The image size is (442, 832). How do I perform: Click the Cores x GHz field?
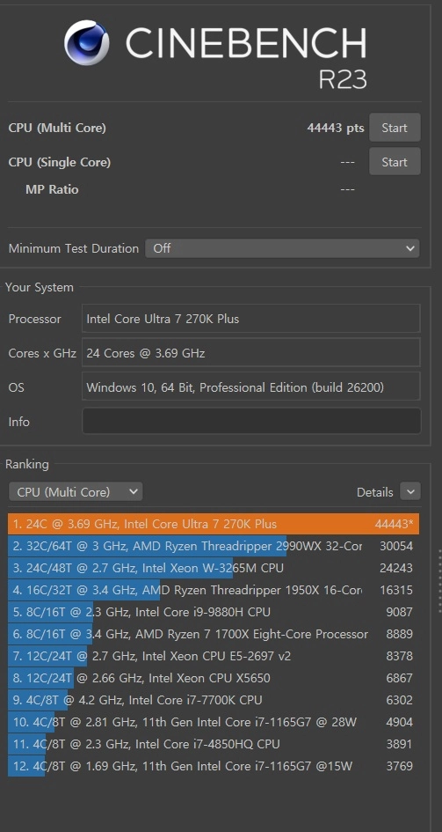pos(251,353)
